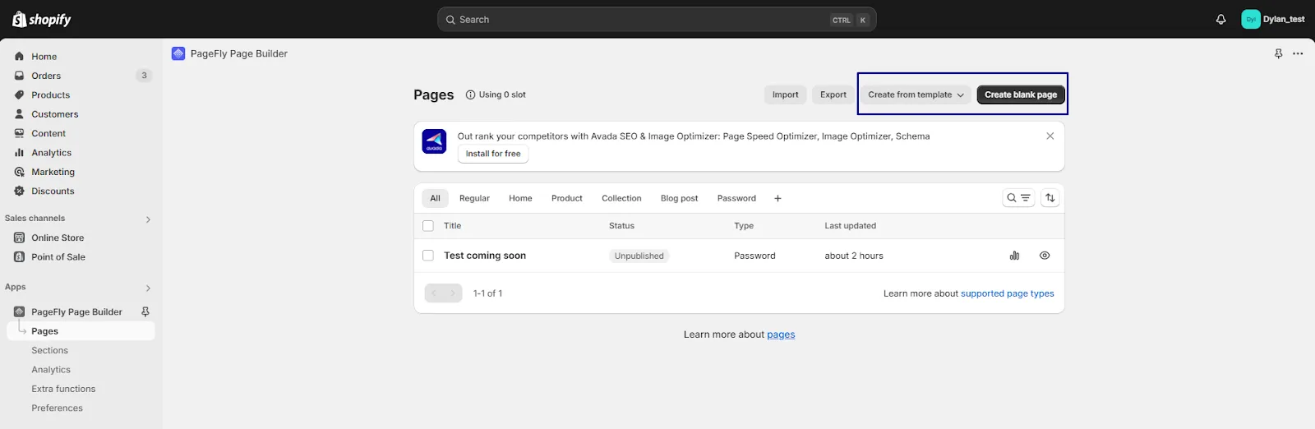Click the Home sidebar icon
This screenshot has width=1315, height=429.
[19, 57]
